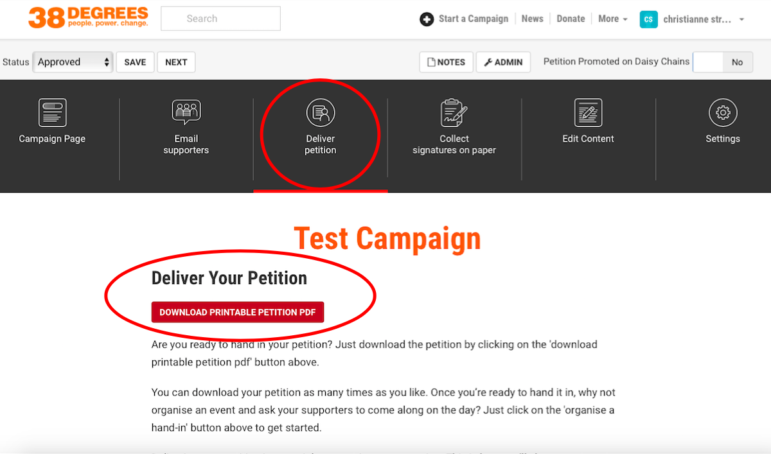The height and width of the screenshot is (454, 771).
Task: Expand the More menu
Action: click(612, 19)
